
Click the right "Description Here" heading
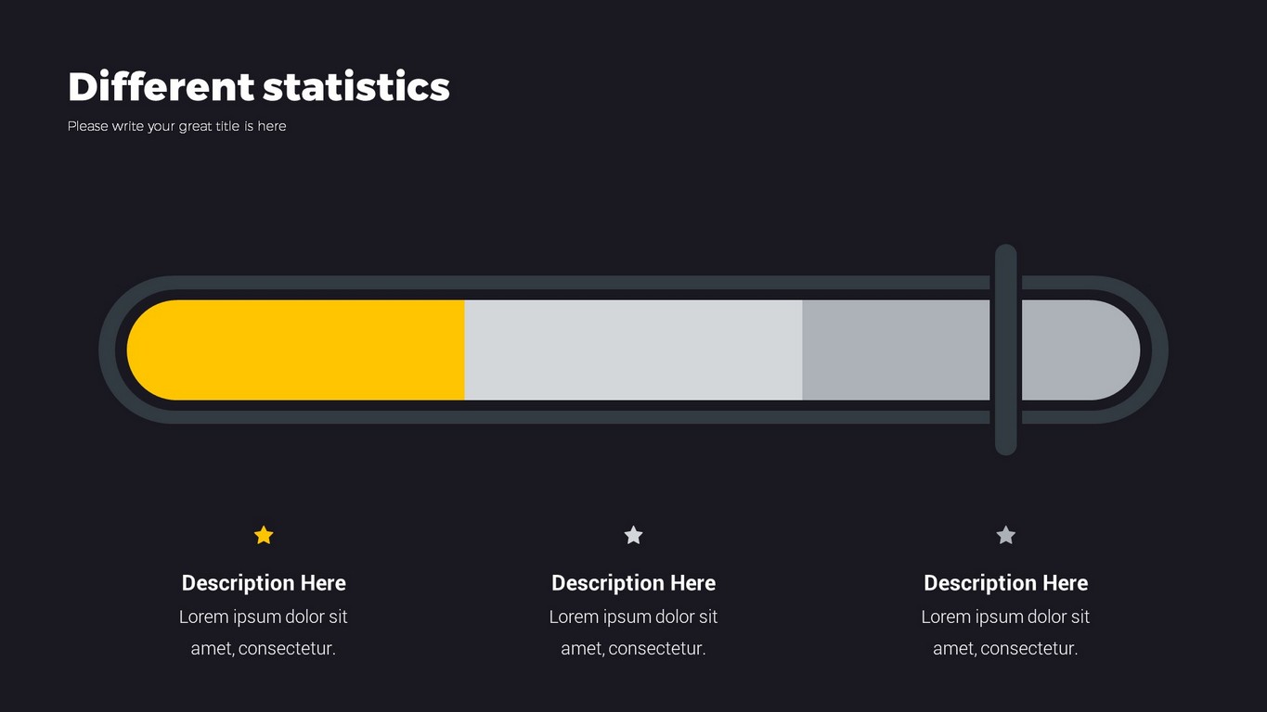coord(1005,583)
